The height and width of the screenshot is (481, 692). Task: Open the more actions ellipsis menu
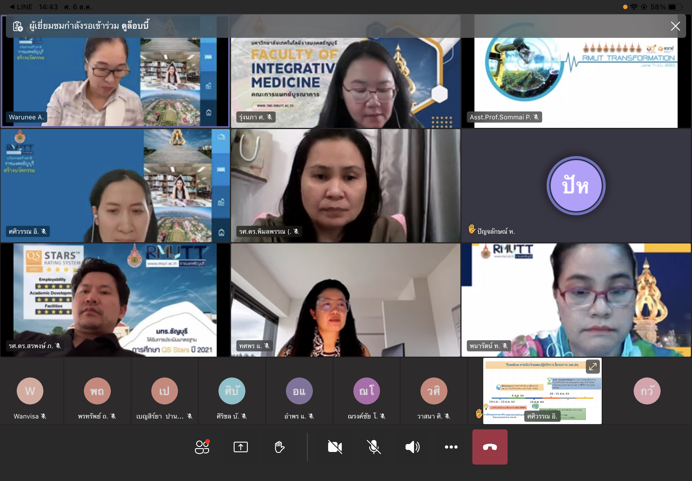[451, 447]
